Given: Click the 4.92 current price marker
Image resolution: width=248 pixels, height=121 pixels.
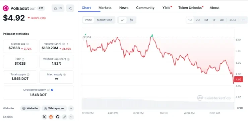Looking at the screenshot, I should [238, 79].
